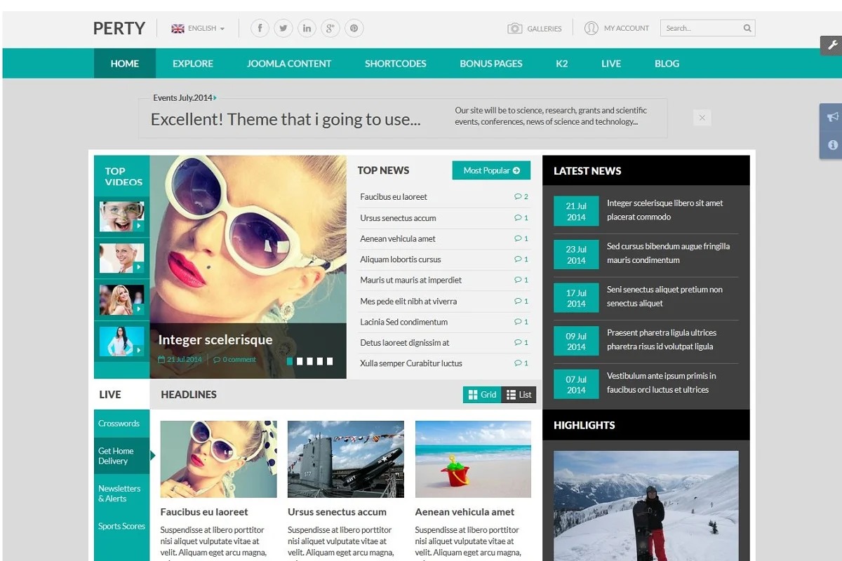The image size is (842, 561).
Task: Open the My Account link
Action: click(617, 29)
